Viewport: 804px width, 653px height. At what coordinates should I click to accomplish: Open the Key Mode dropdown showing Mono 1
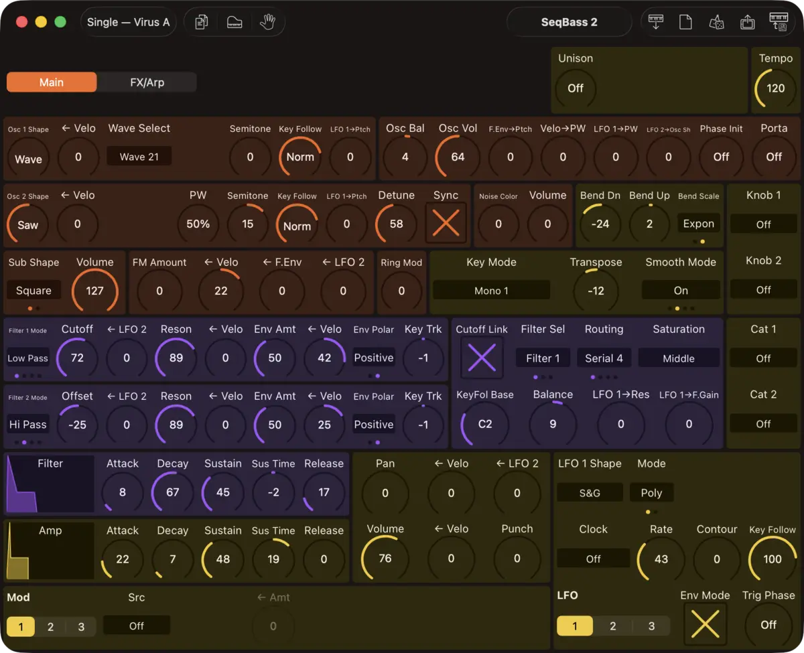point(491,291)
